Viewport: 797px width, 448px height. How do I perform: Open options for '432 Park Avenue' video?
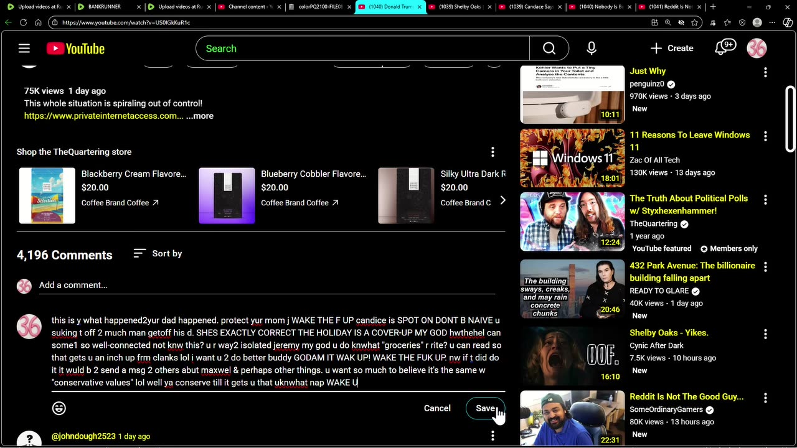(x=765, y=267)
